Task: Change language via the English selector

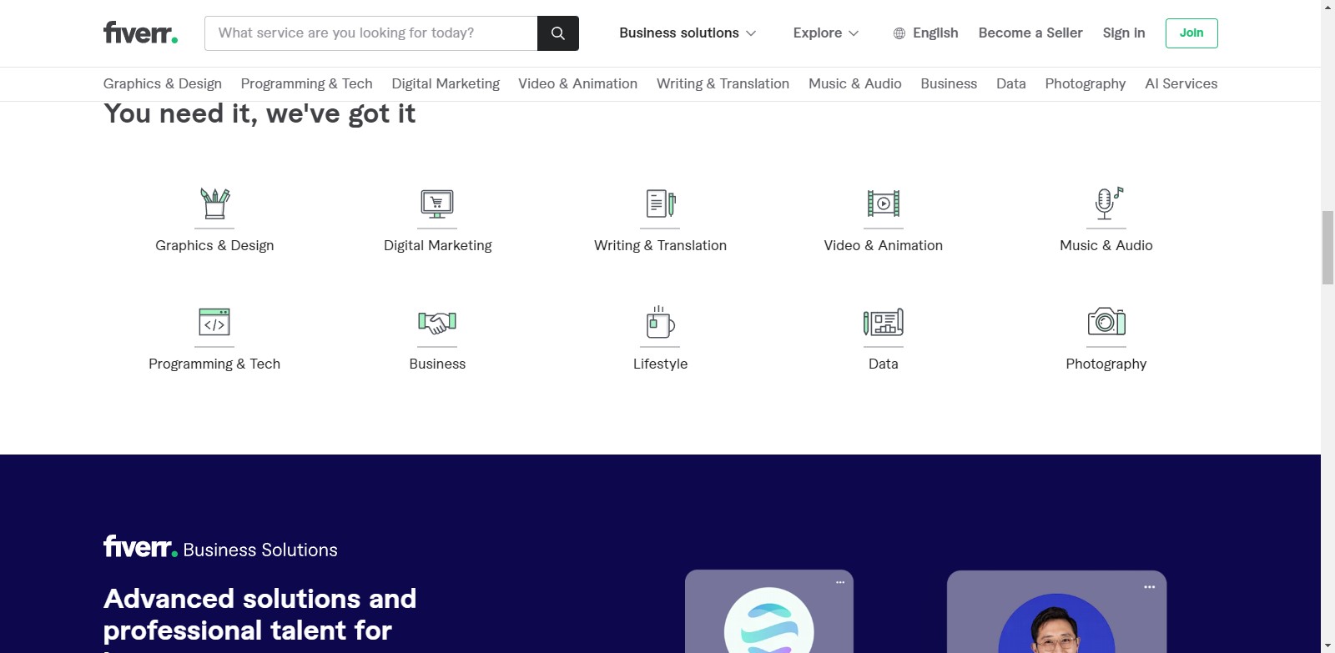Action: click(x=925, y=33)
